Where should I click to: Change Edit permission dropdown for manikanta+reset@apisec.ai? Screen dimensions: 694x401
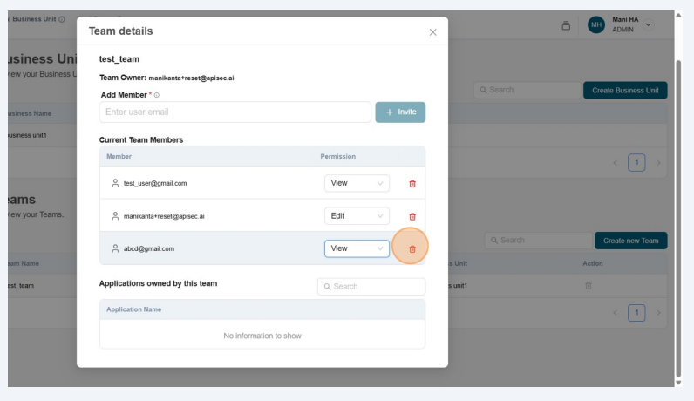click(x=357, y=216)
